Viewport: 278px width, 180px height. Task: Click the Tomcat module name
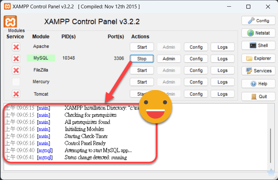point(41,94)
